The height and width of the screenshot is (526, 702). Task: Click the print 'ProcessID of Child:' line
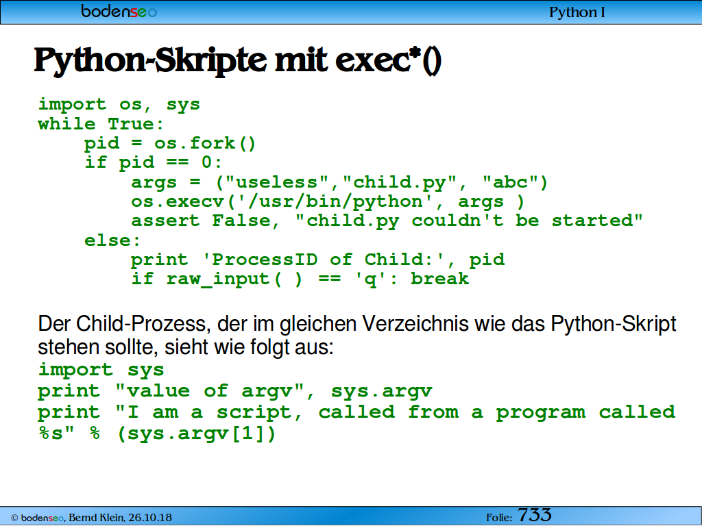point(318,260)
